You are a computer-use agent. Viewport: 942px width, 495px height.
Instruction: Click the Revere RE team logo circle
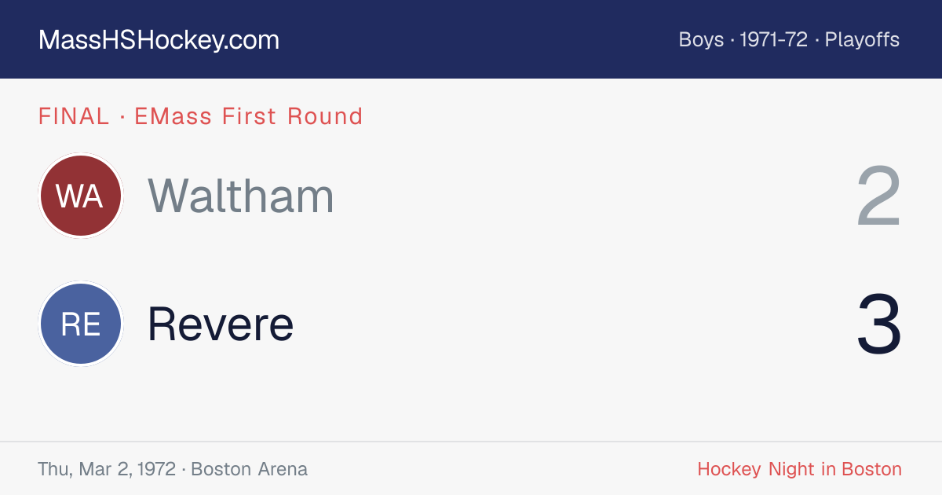click(81, 324)
